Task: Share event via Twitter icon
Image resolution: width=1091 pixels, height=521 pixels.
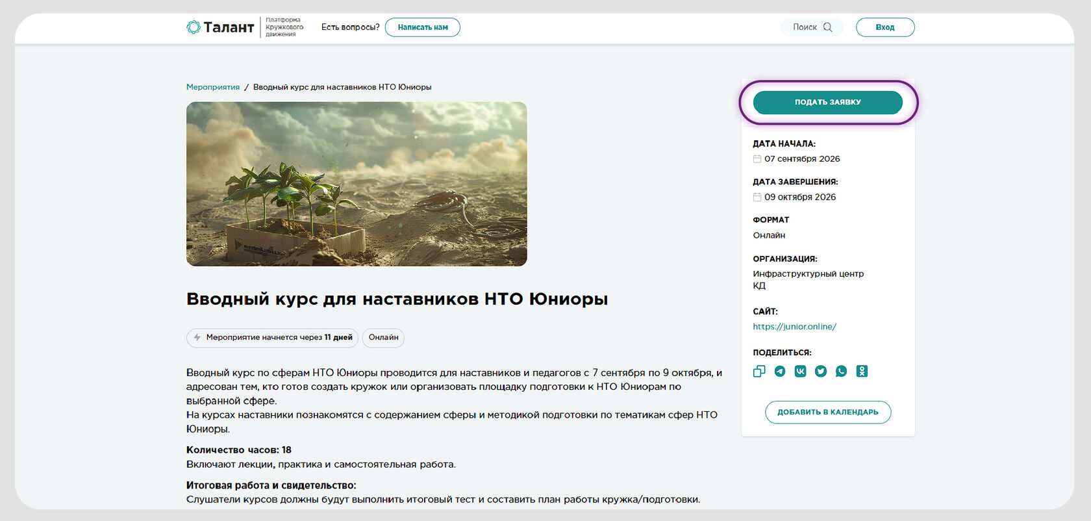Action: click(821, 371)
